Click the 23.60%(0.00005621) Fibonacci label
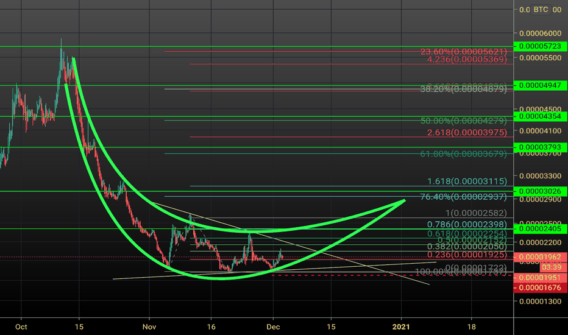Viewport: 568px width, 335px height. 464,51
